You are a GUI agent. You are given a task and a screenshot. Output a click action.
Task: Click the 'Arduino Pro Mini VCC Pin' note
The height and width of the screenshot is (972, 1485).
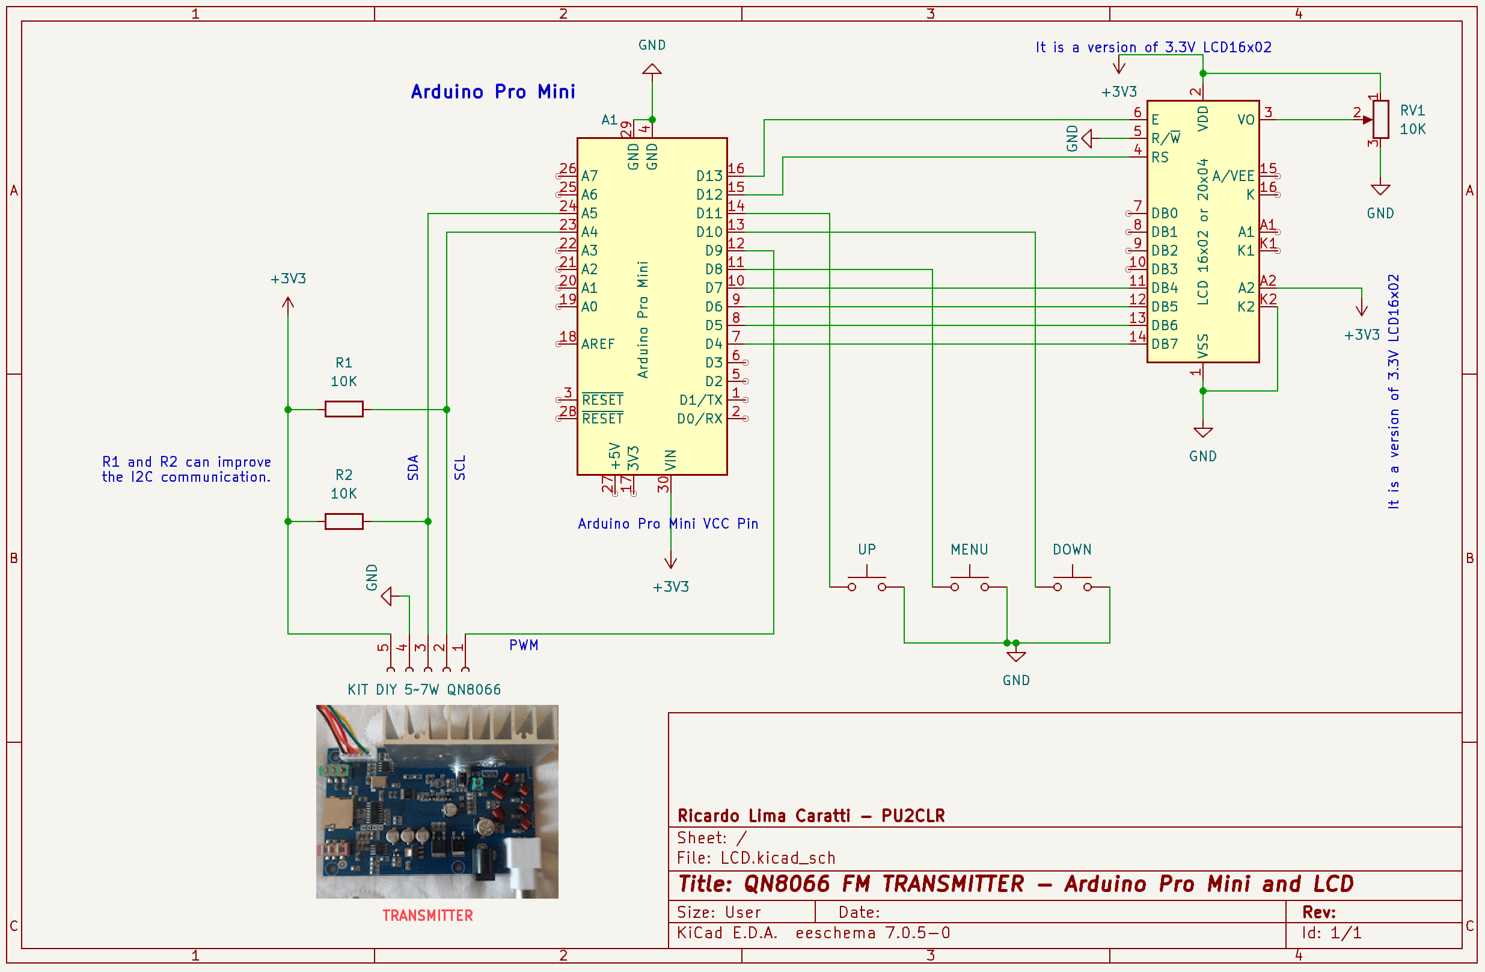(667, 523)
